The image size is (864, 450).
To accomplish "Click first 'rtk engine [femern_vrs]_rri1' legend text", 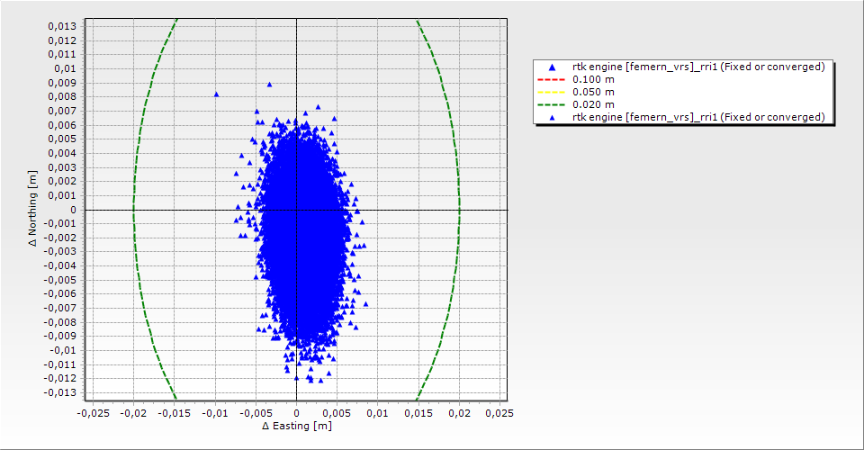I will (x=698, y=67).
